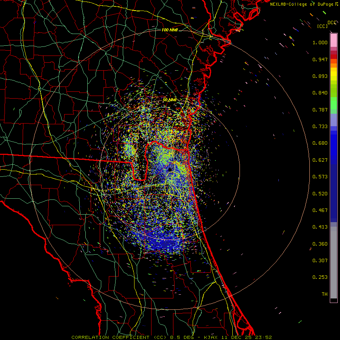This screenshot has height=340, width=340.
Task: Select the 0.253 legend value
Action: point(320,277)
